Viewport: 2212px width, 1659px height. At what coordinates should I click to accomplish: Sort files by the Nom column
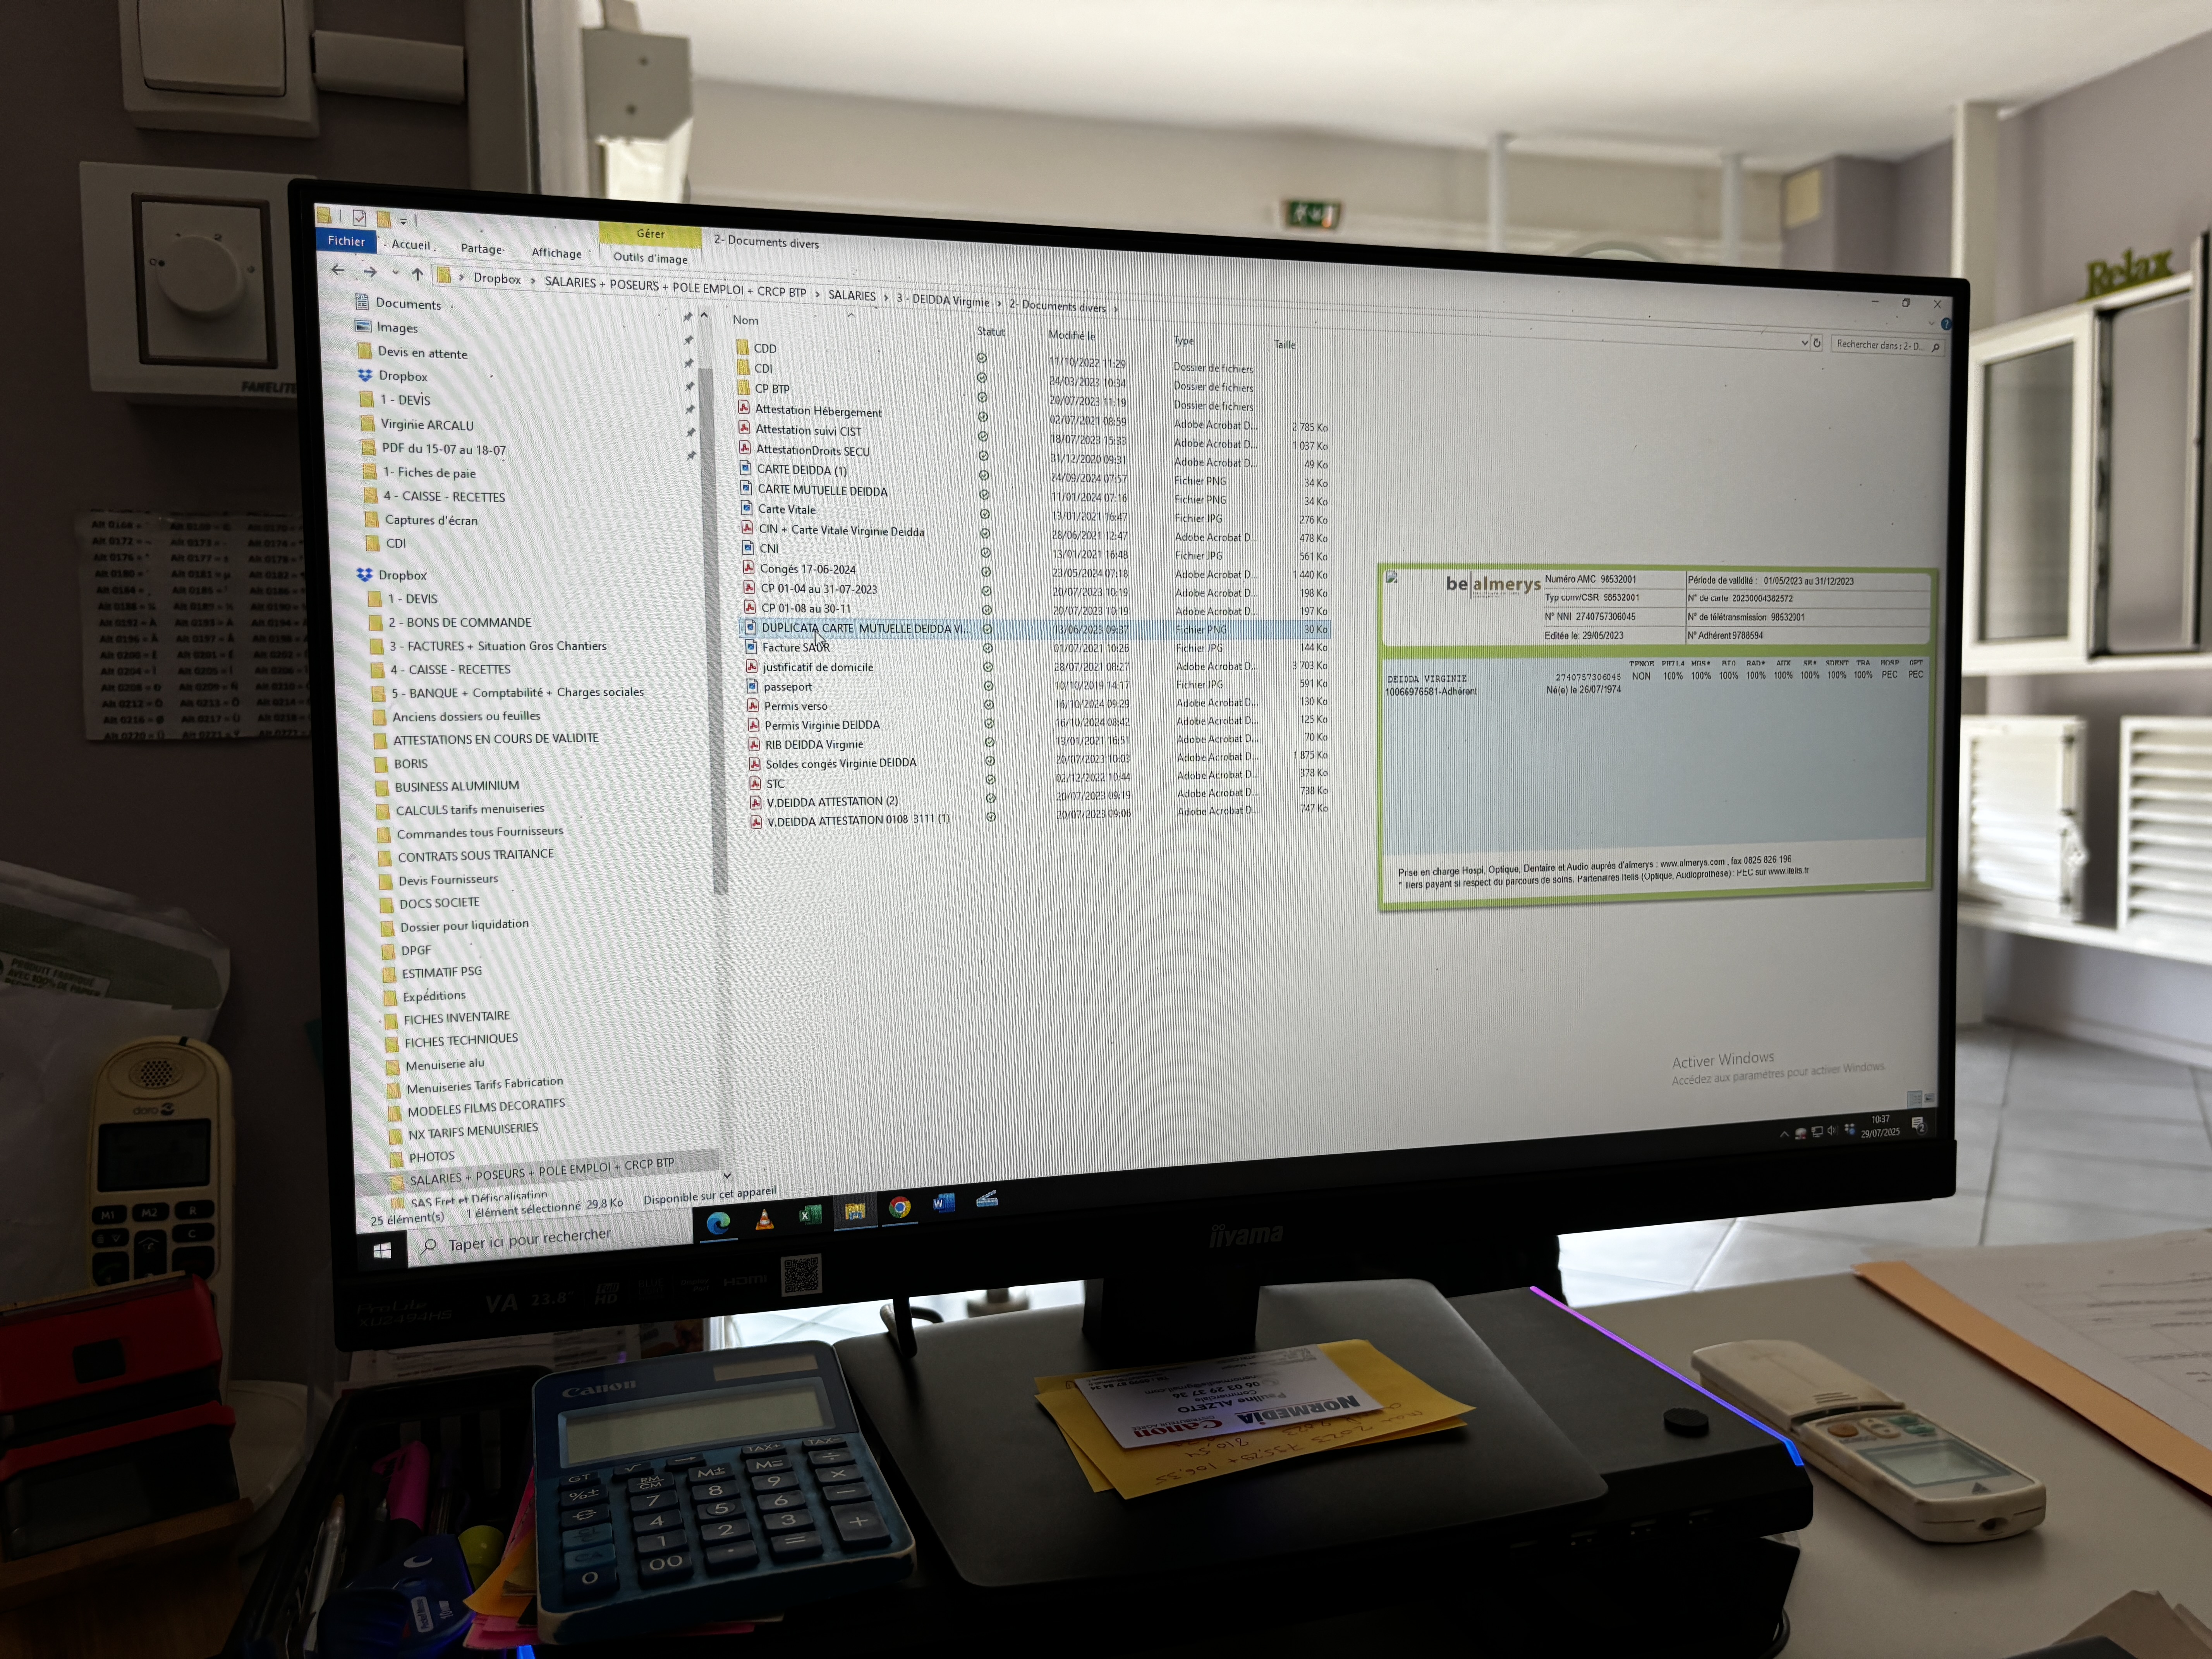pos(746,320)
